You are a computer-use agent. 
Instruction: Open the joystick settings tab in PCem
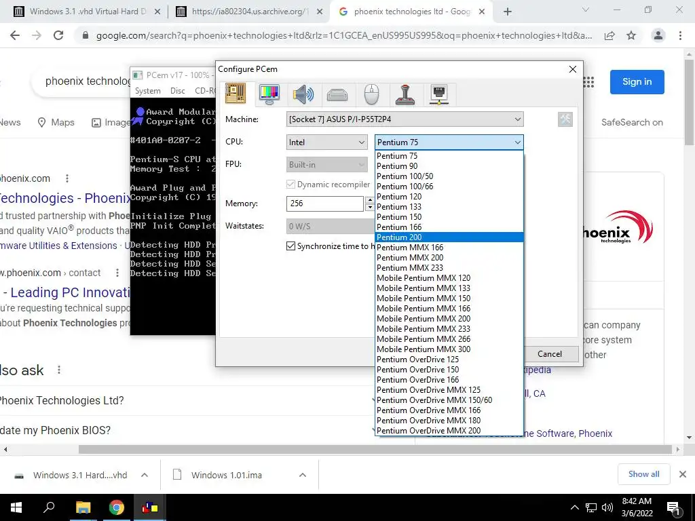click(405, 94)
